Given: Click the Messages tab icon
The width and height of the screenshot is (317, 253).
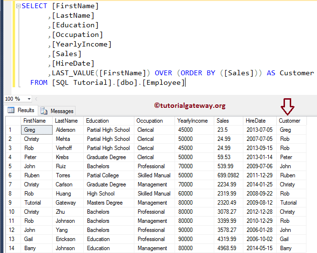Looking at the screenshot, I should (44, 111).
